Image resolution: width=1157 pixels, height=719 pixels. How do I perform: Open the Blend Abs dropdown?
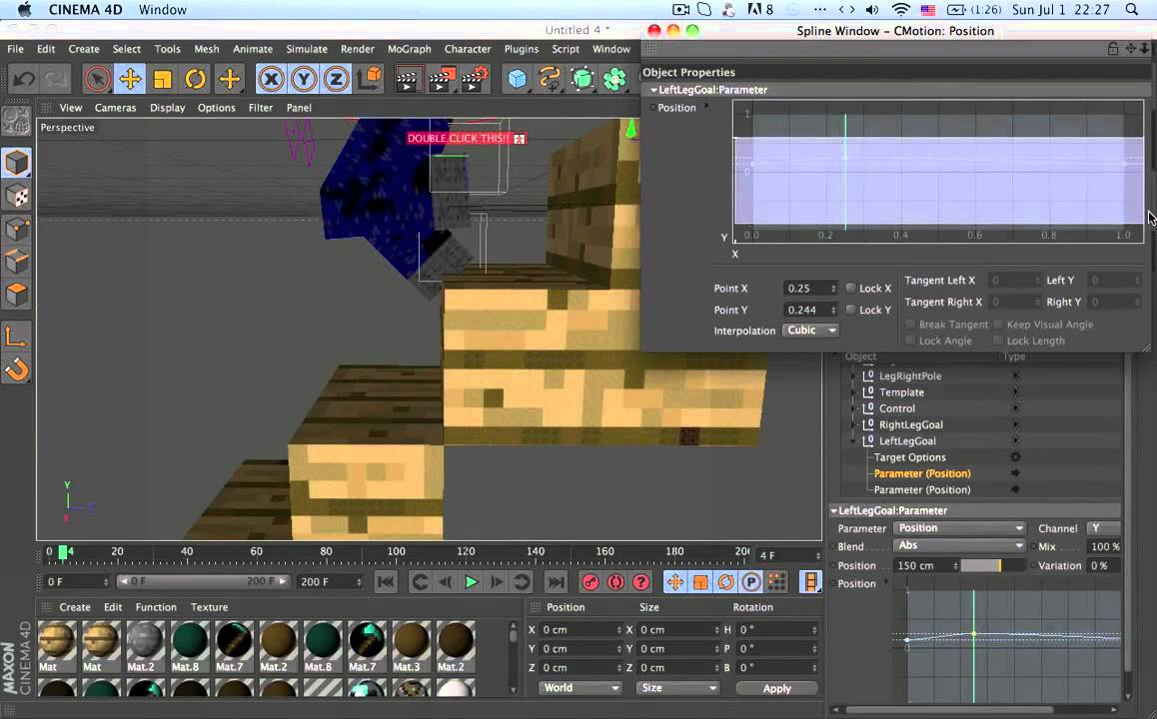(959, 545)
